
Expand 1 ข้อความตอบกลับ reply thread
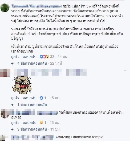click(x=32, y=105)
